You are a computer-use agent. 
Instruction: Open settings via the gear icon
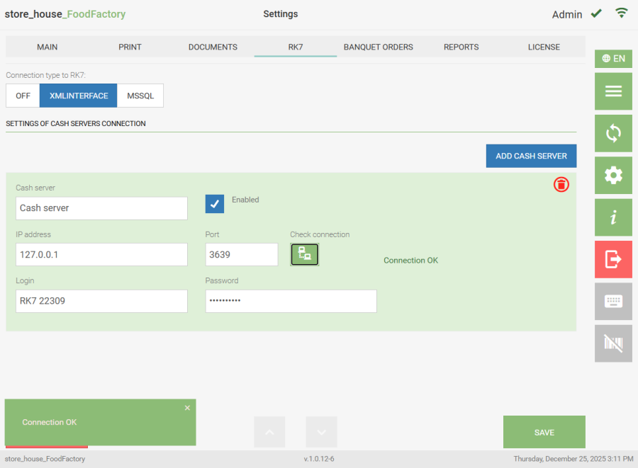click(x=613, y=176)
